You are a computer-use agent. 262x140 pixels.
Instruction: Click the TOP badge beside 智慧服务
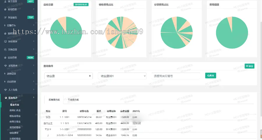tap(31, 17)
